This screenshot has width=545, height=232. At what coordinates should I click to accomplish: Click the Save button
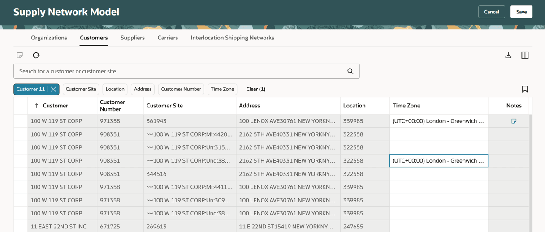click(521, 12)
